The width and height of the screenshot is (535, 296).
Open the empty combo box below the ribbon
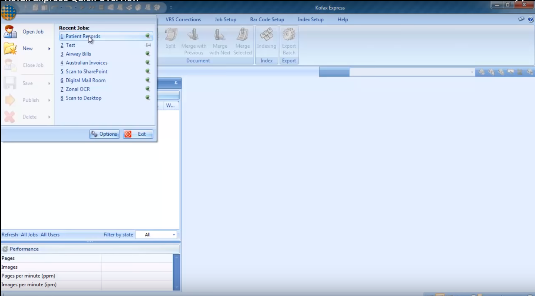point(472,72)
